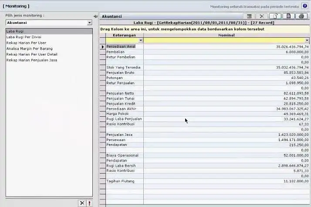Click the red exclamation mark button
The height and width of the screenshot is (207, 311).
(x=89, y=203)
